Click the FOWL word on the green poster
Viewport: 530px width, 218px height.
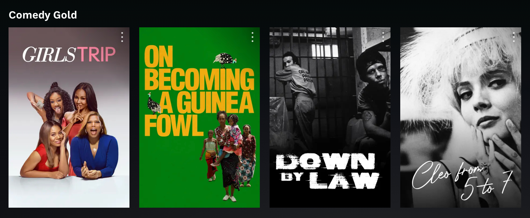174,125
